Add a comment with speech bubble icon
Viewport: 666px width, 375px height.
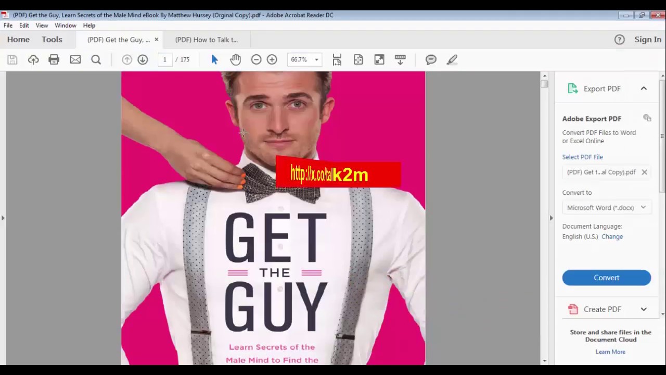pos(431,60)
